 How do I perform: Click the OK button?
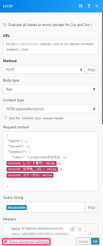(x=95, y=241)
